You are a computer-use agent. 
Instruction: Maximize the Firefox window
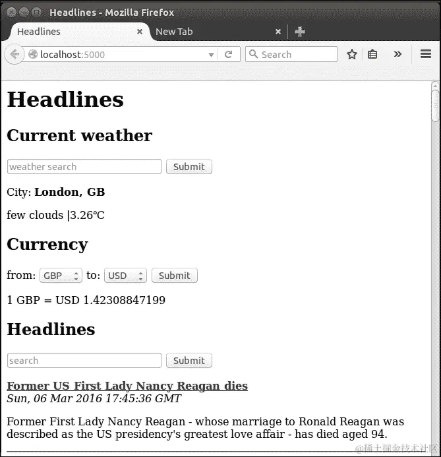click(x=36, y=13)
